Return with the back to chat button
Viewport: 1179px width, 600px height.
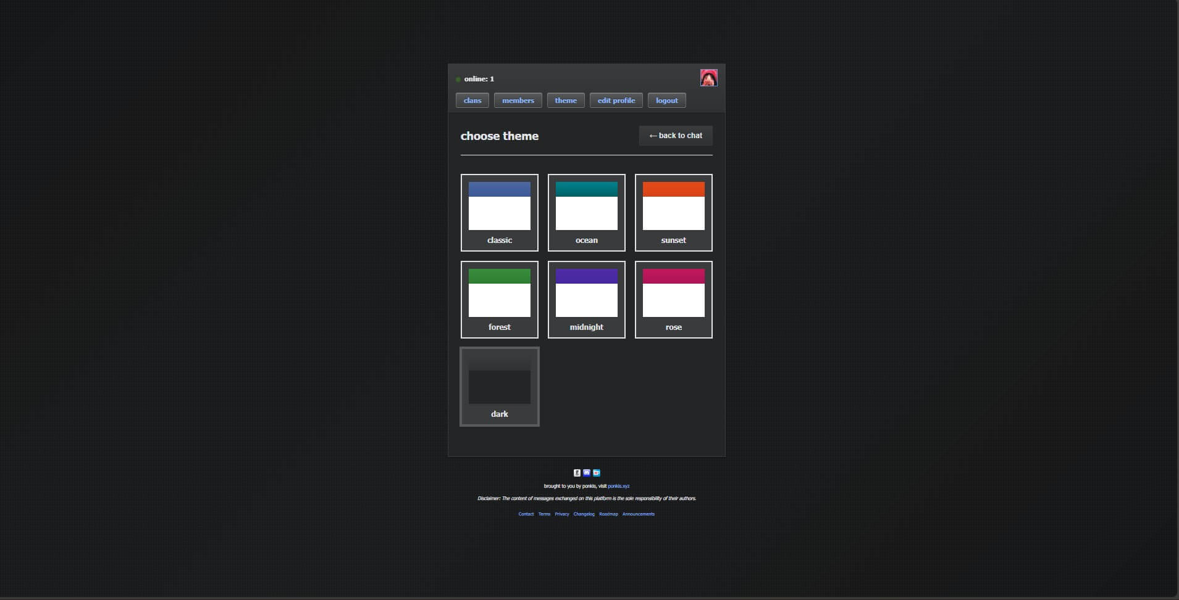[676, 136]
